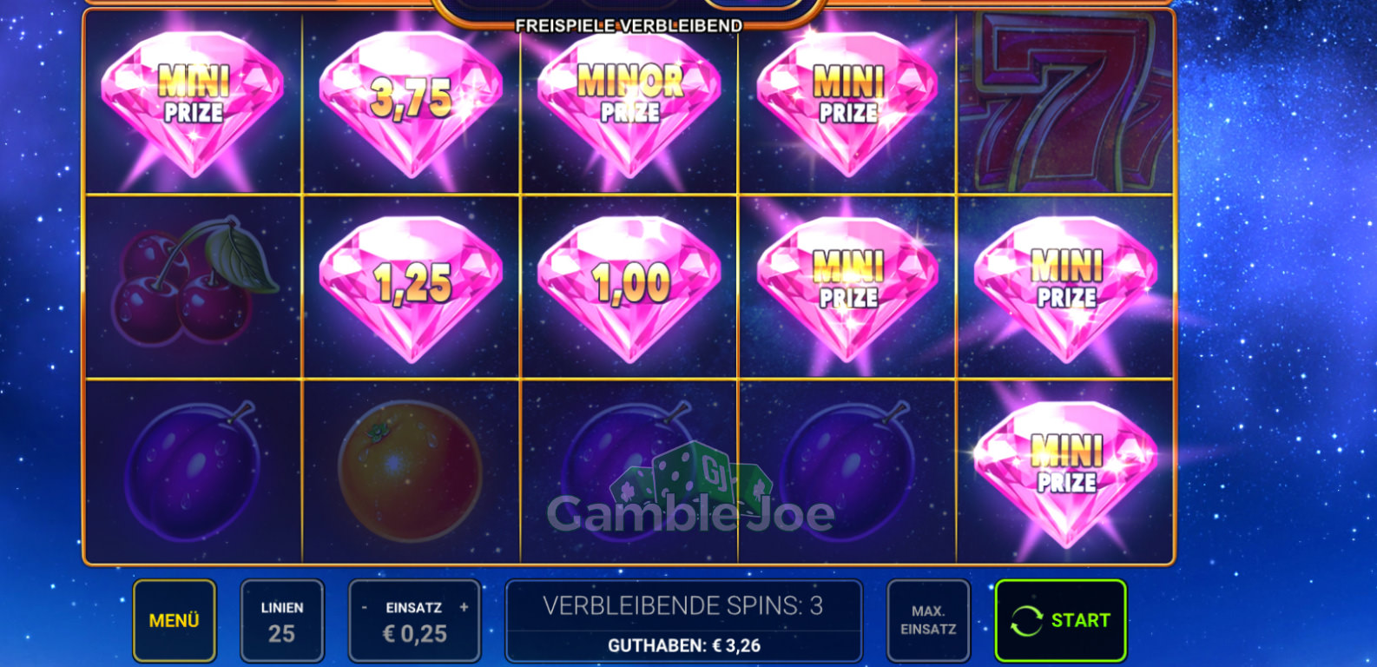Increase the Einsatz with the plus sign
This screenshot has height=667, width=1377.
464,607
